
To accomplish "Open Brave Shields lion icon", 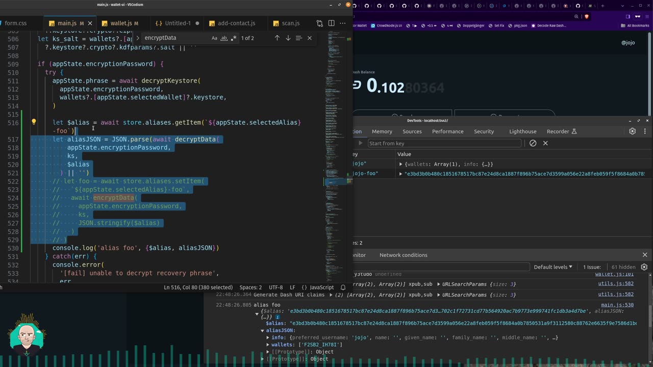I will [587, 16].
